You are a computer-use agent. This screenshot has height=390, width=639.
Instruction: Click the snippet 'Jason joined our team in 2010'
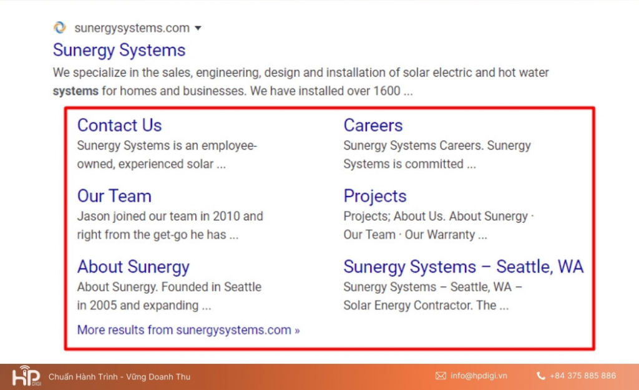[170, 225]
